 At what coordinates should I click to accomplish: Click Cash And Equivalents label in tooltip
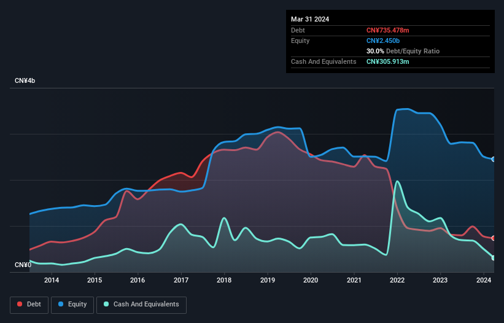324,61
